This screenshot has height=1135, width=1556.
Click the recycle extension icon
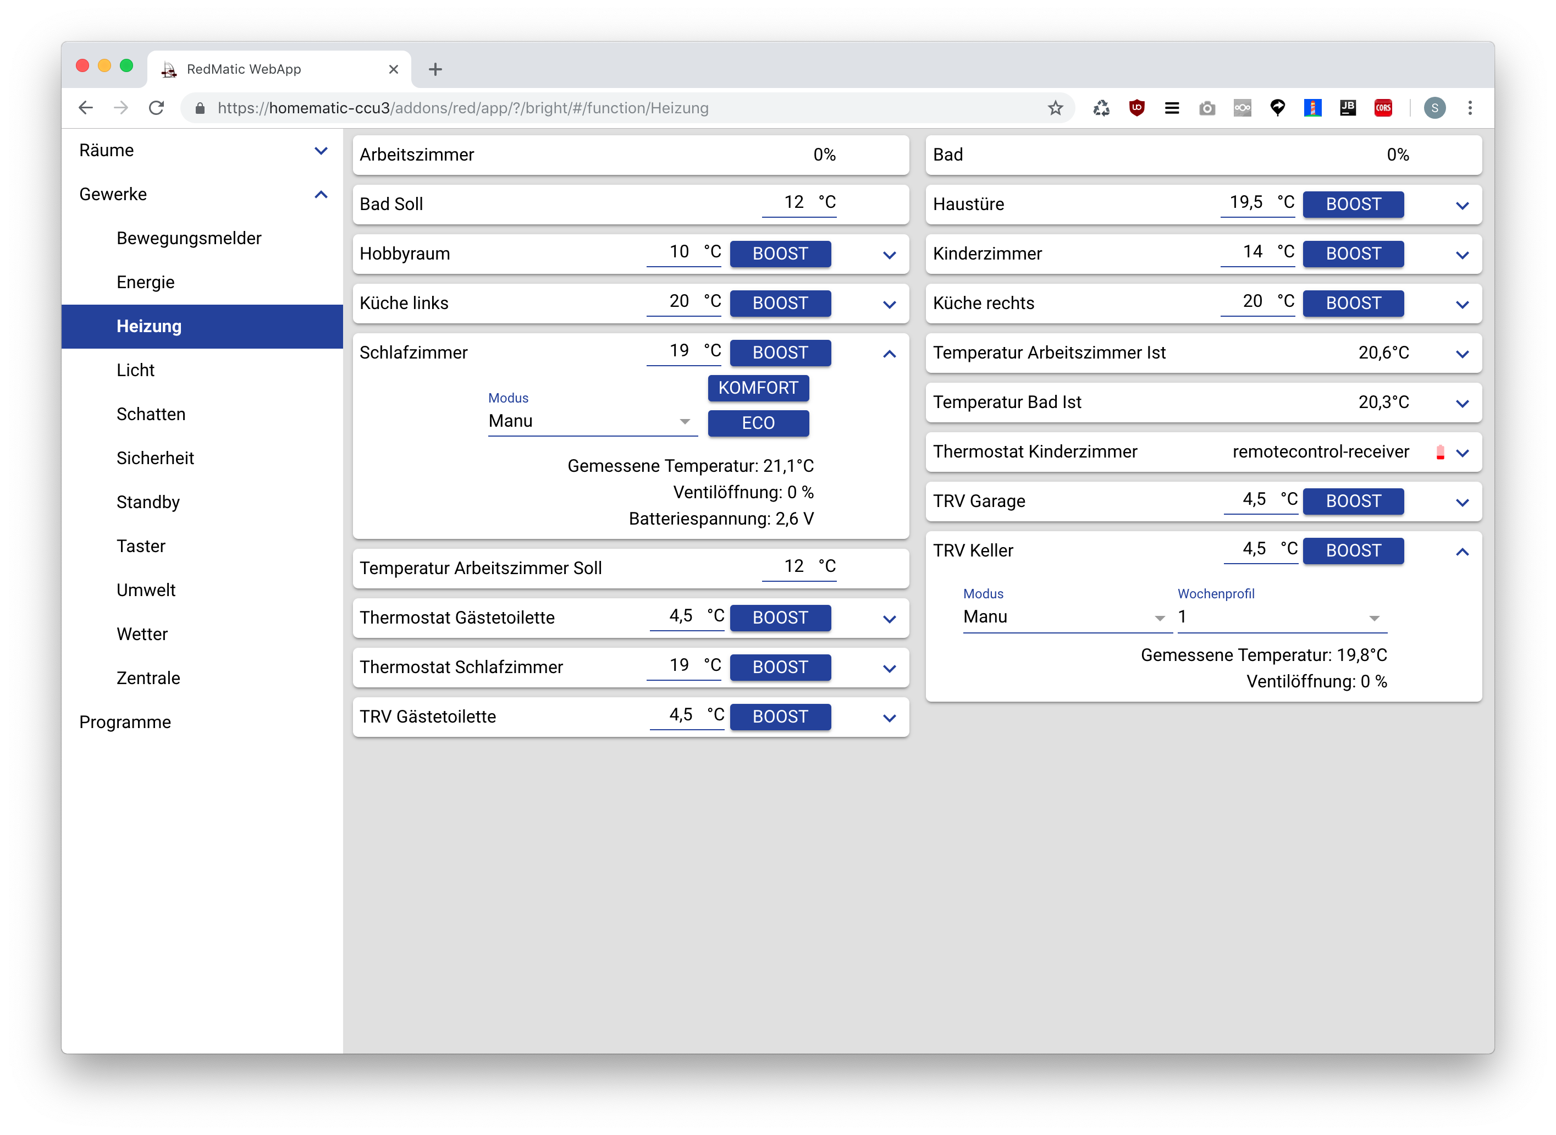1101,108
